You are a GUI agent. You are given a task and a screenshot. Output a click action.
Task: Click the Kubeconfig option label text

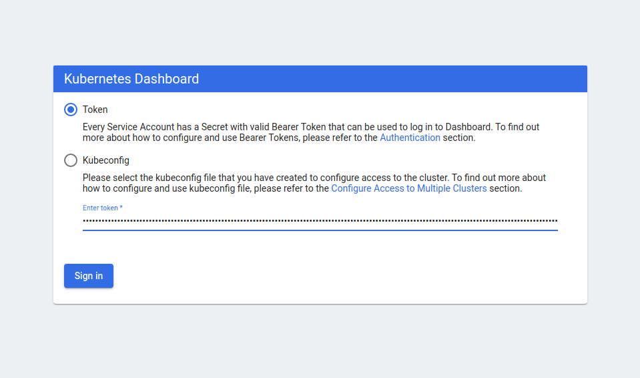(x=105, y=160)
